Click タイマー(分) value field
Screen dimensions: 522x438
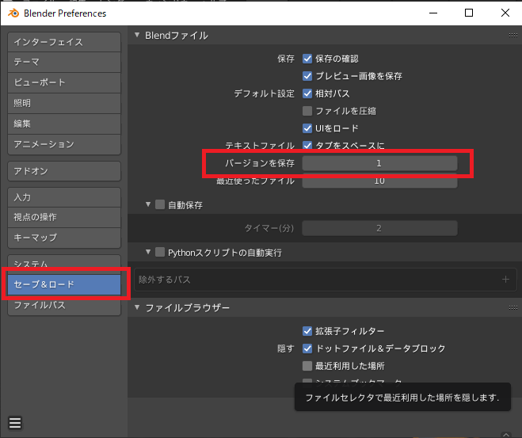point(379,228)
